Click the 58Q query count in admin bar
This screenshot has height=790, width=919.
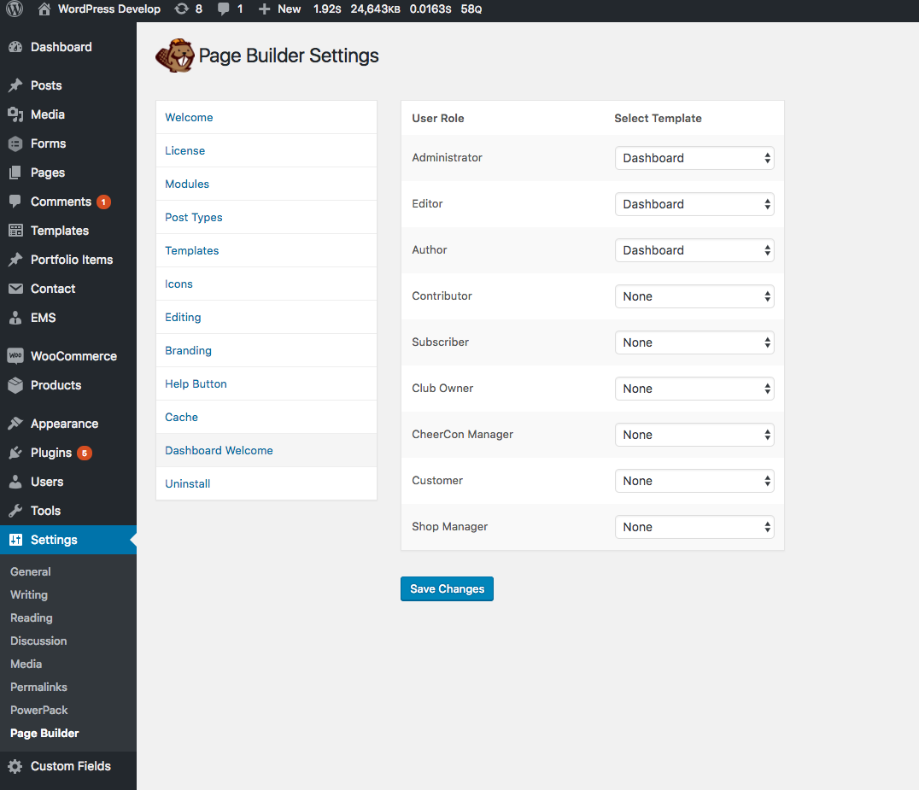[471, 9]
